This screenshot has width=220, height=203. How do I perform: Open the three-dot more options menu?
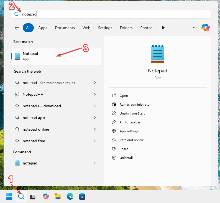click(x=195, y=28)
